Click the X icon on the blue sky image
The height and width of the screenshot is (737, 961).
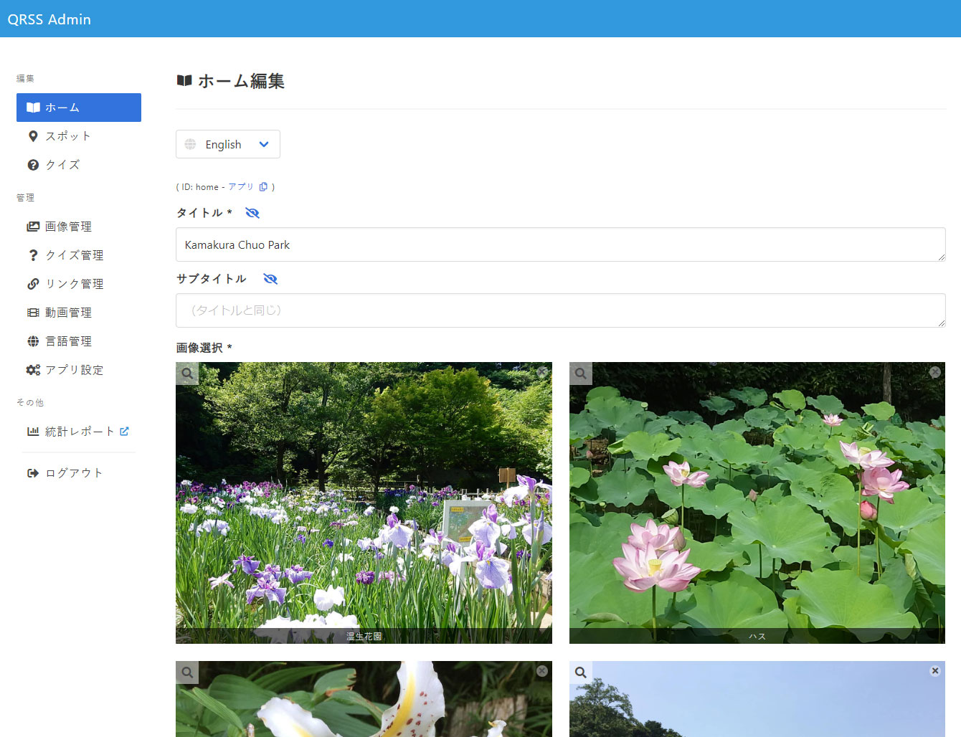click(935, 671)
